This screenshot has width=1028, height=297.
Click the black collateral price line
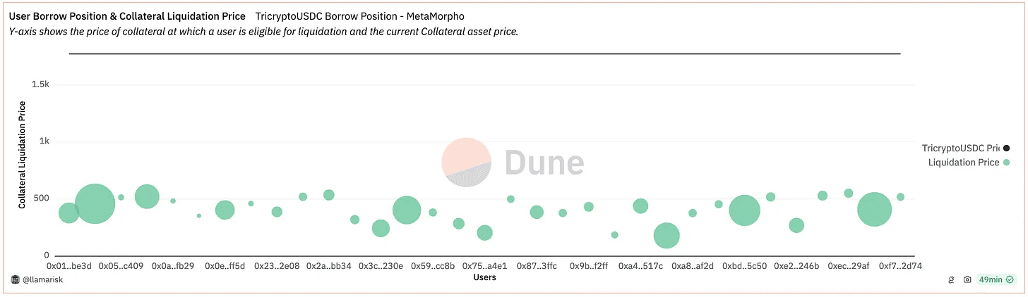(484, 53)
